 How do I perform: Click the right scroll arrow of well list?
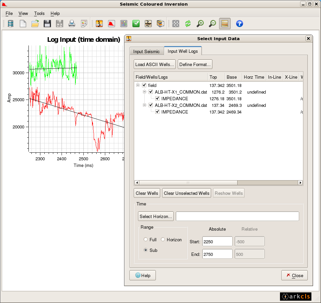(x=300, y=183)
